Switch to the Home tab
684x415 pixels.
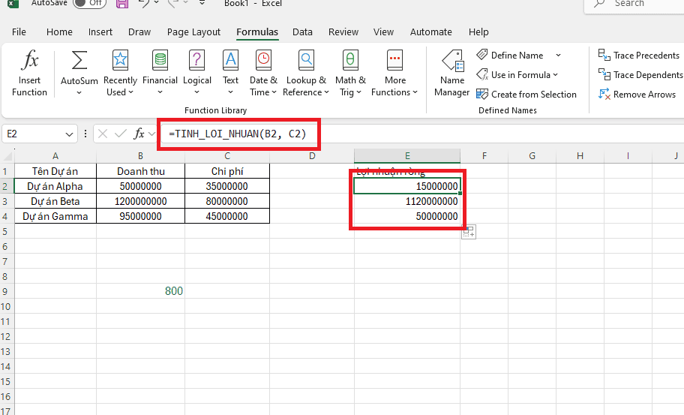pos(59,32)
